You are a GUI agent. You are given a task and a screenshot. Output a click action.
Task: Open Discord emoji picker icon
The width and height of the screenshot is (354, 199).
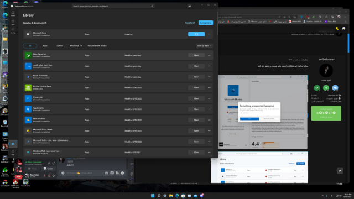(122, 173)
